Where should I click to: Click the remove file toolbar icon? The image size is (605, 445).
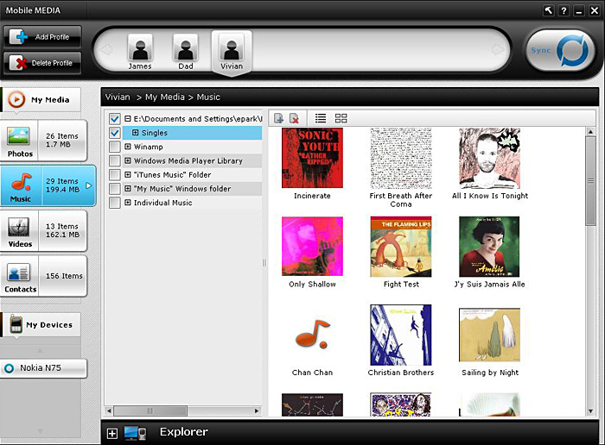pos(294,118)
